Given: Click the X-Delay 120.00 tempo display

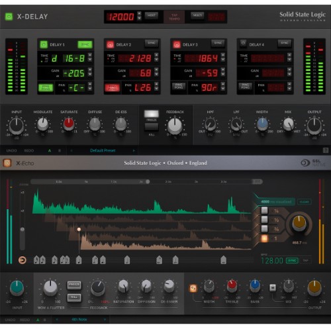Looking at the screenshot, I should [x=120, y=17].
